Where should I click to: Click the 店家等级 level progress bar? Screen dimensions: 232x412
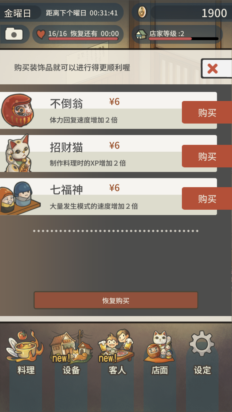[184, 39]
